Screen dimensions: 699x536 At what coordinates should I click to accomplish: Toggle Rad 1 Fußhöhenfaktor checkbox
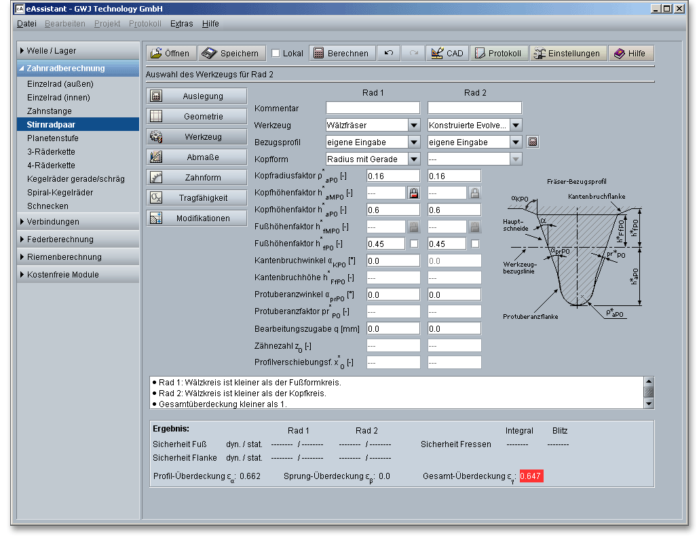(413, 244)
